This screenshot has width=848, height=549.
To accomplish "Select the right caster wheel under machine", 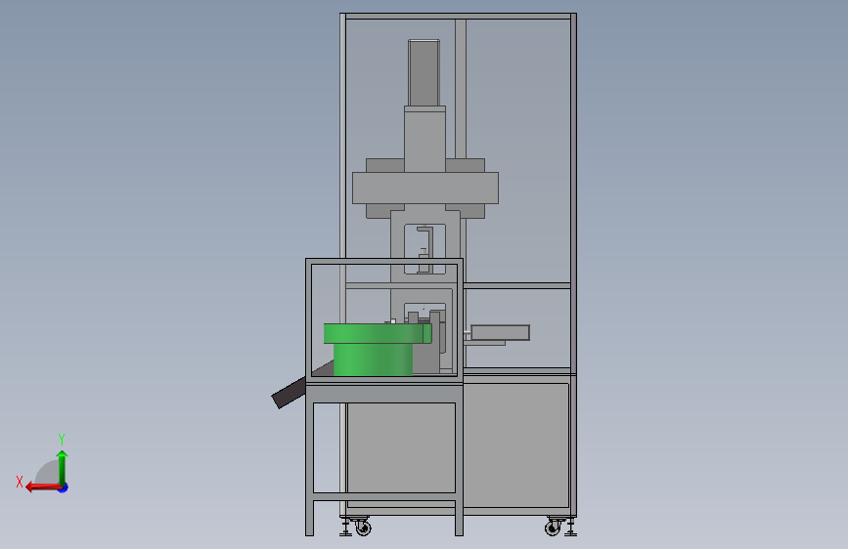I will [553, 527].
